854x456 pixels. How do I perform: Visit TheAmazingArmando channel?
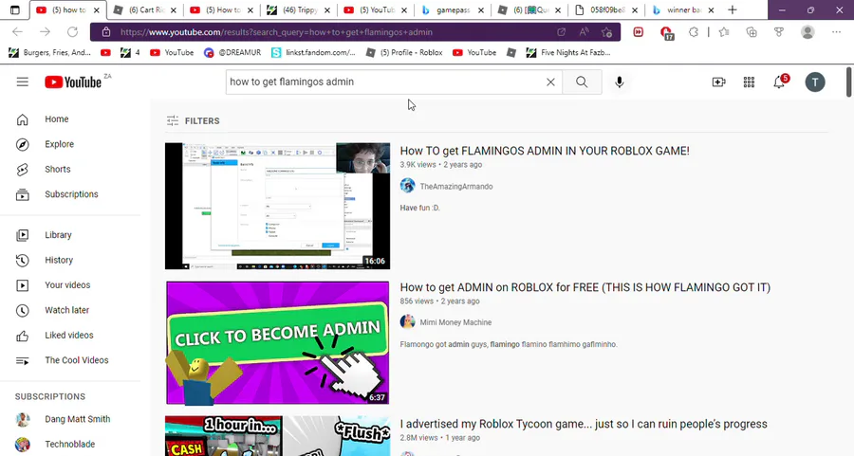coord(455,186)
